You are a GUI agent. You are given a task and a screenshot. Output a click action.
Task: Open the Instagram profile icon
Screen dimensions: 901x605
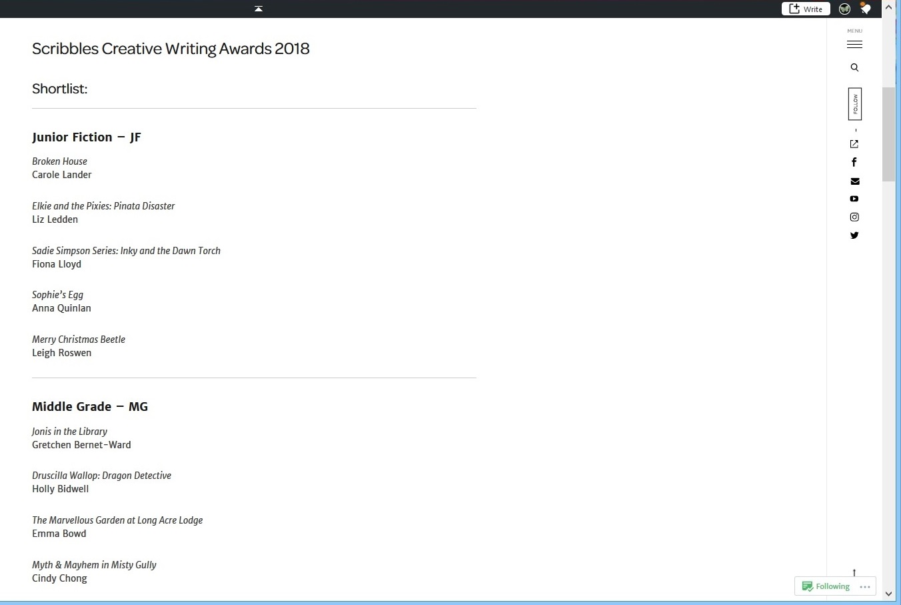[x=854, y=217]
